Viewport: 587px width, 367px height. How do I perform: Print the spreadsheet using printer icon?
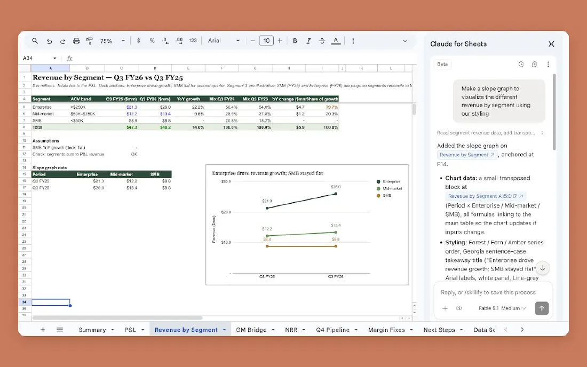(x=76, y=41)
